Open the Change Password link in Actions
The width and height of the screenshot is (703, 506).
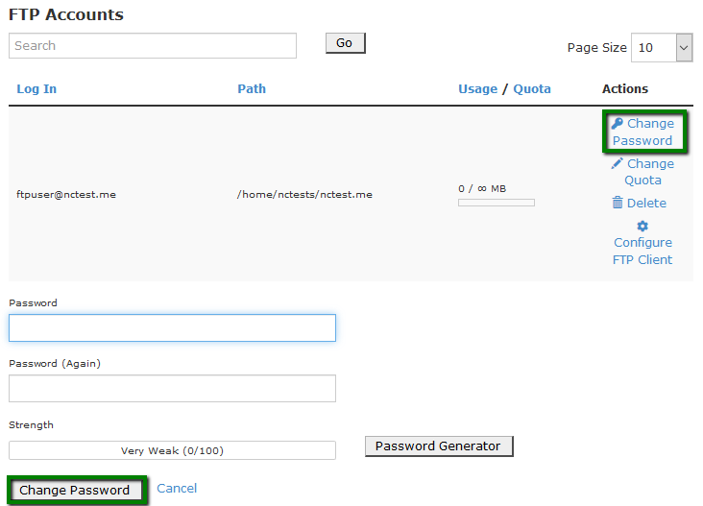(x=642, y=132)
